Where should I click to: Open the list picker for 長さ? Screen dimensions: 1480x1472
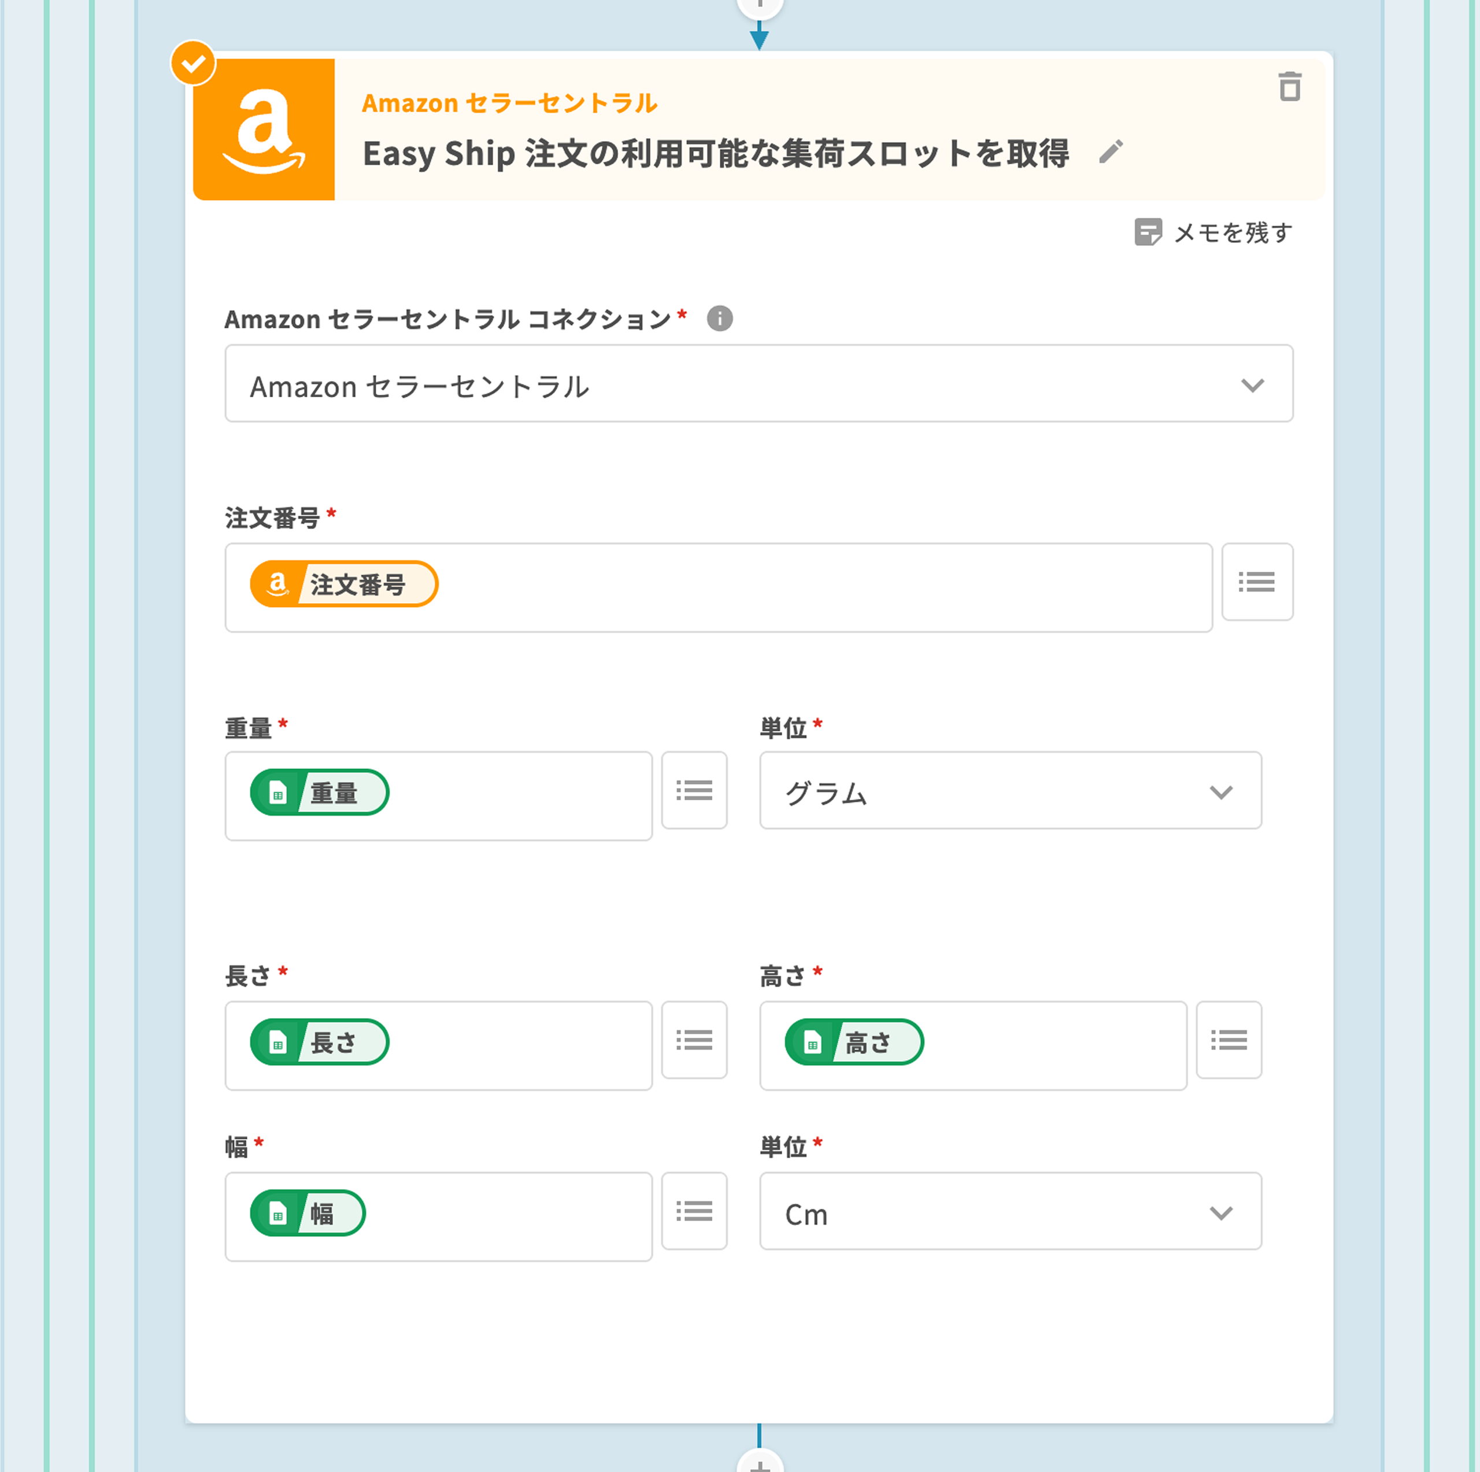tap(693, 1040)
